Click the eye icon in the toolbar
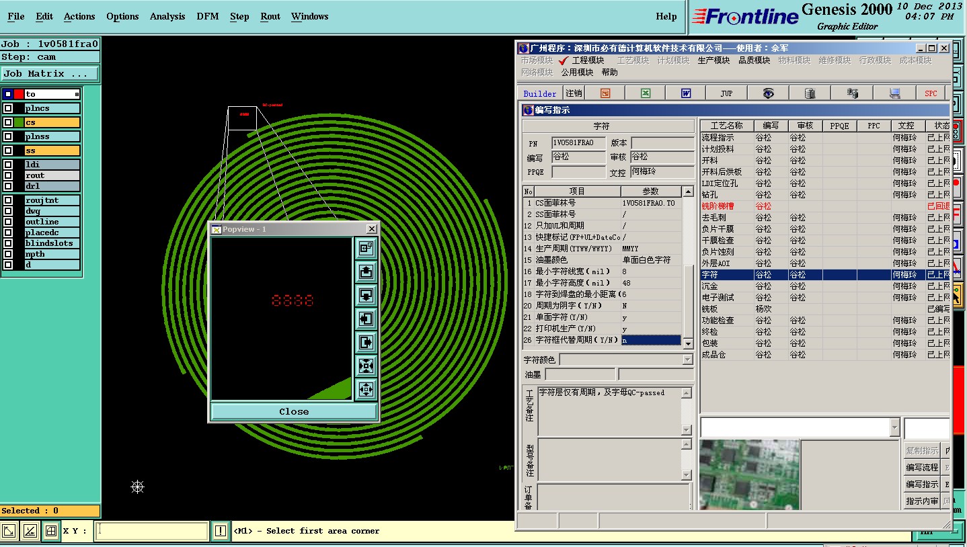The width and height of the screenshot is (967, 547). 768,93
